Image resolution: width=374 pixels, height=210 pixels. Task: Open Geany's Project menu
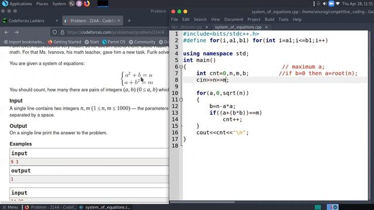(x=254, y=19)
